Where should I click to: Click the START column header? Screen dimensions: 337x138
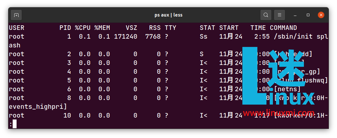229,28
